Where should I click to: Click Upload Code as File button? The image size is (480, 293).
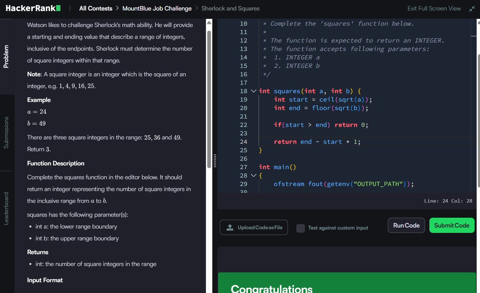click(254, 227)
